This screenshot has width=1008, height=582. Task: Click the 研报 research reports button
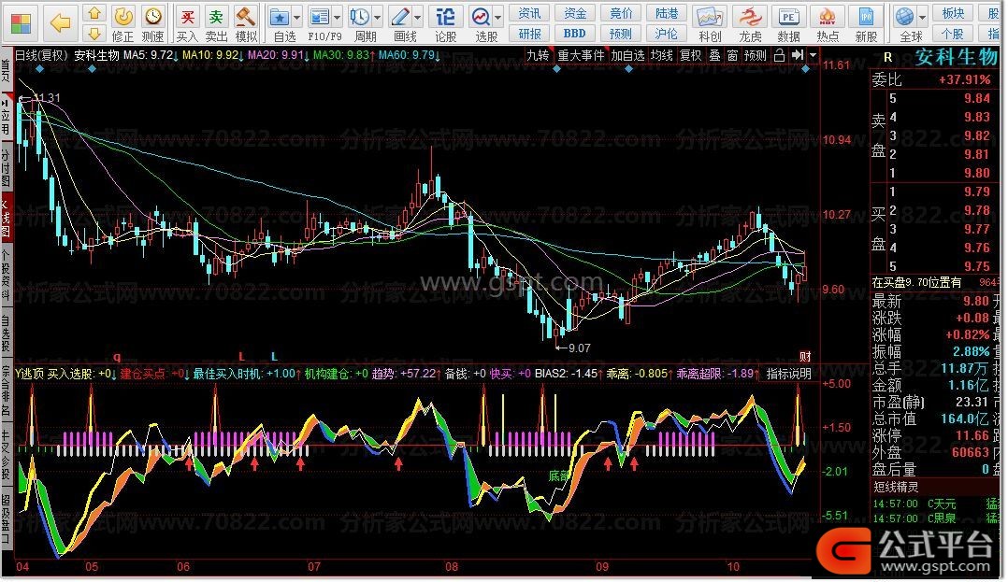(529, 34)
